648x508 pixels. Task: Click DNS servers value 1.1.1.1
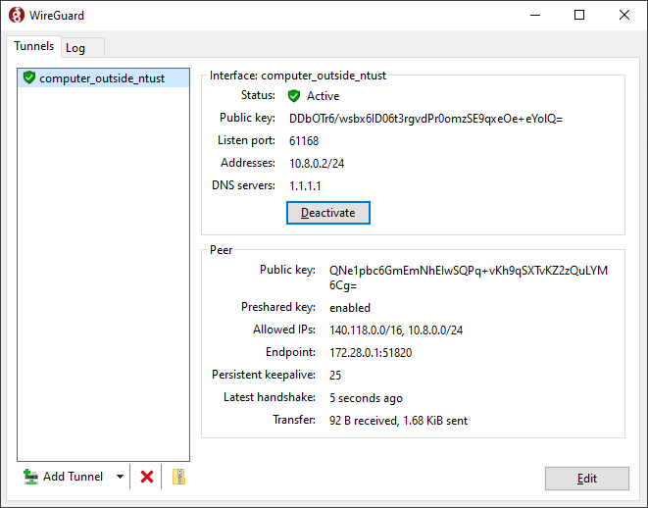click(x=305, y=186)
